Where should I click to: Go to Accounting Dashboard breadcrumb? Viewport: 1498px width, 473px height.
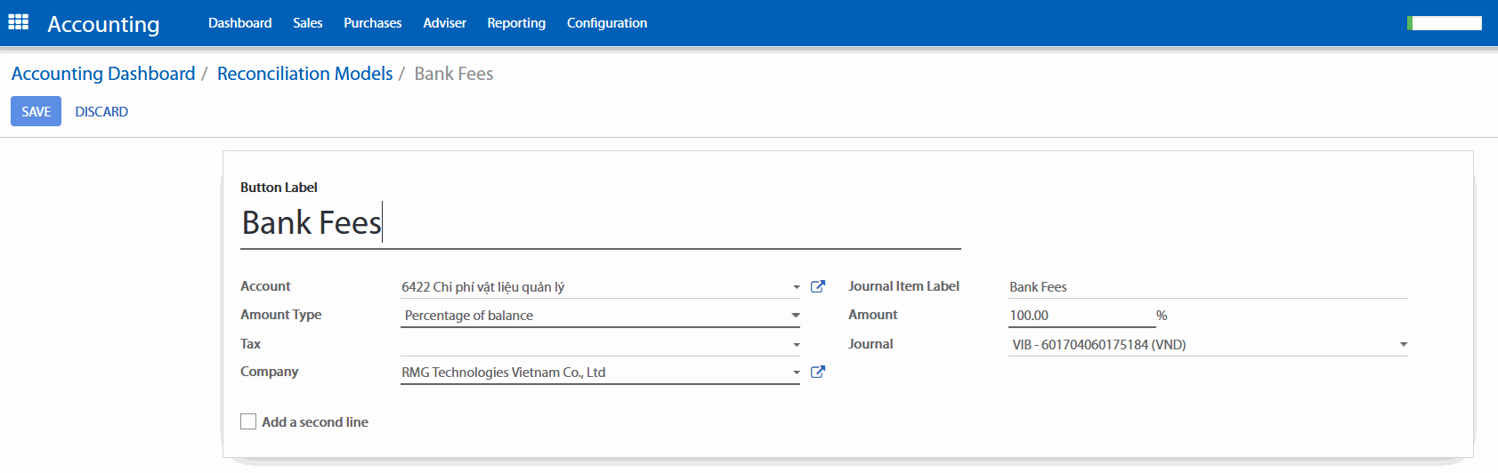(103, 74)
